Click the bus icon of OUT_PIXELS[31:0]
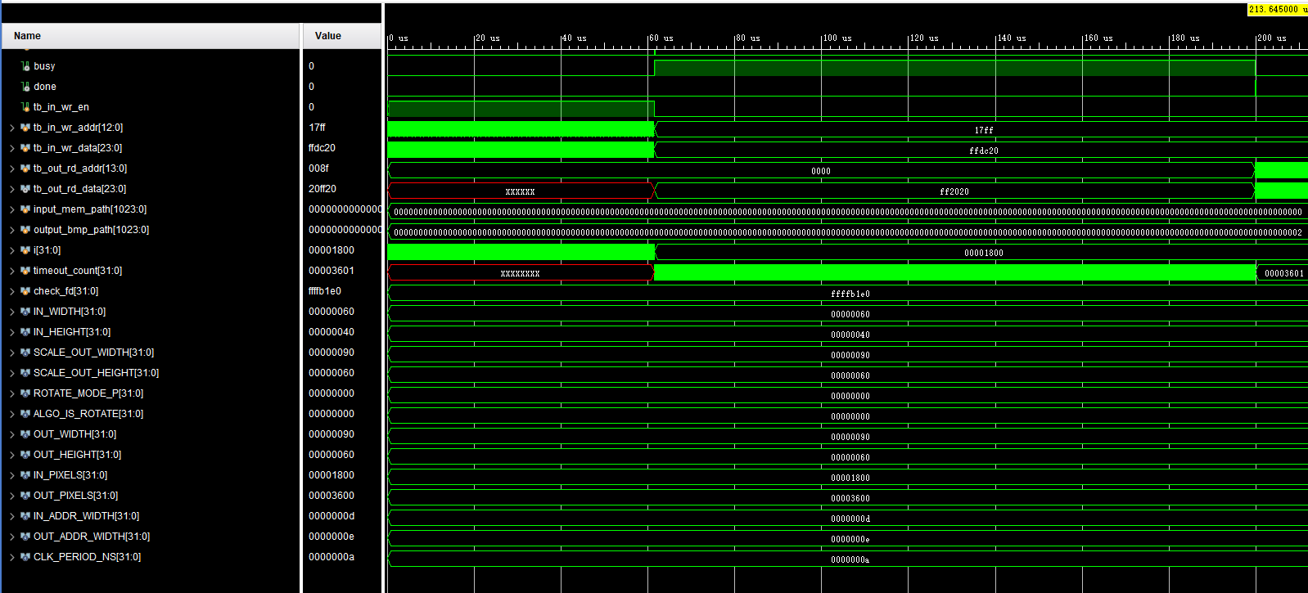This screenshot has width=1308, height=593. pyautogui.click(x=25, y=496)
